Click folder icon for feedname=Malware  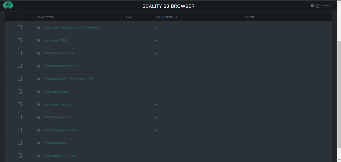coord(38,53)
